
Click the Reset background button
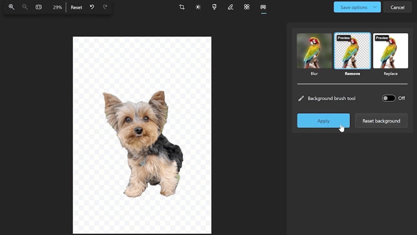(x=381, y=121)
